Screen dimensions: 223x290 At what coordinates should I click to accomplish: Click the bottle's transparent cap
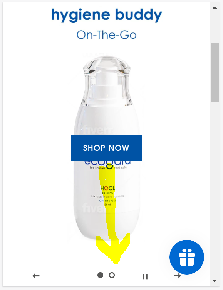[107, 80]
